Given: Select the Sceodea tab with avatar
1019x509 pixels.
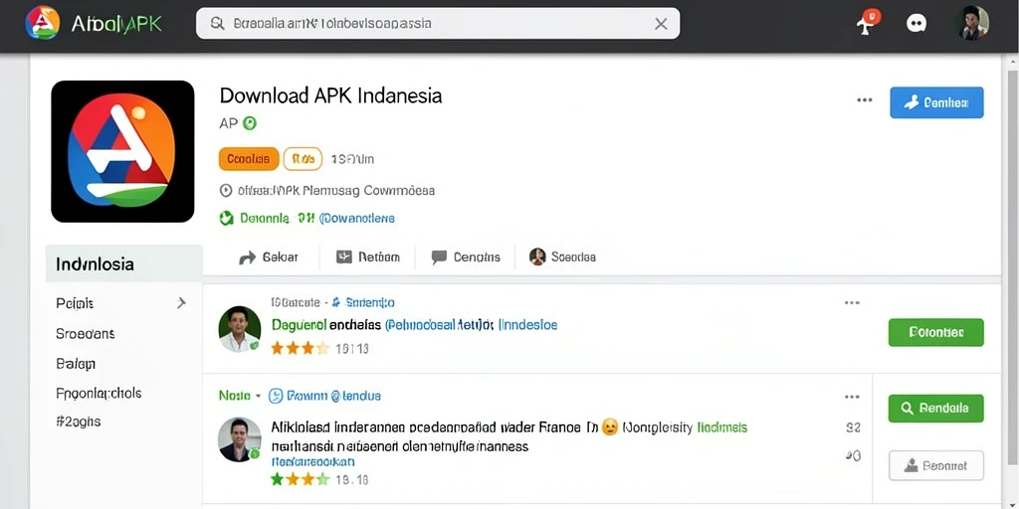Looking at the screenshot, I should pyautogui.click(x=562, y=257).
